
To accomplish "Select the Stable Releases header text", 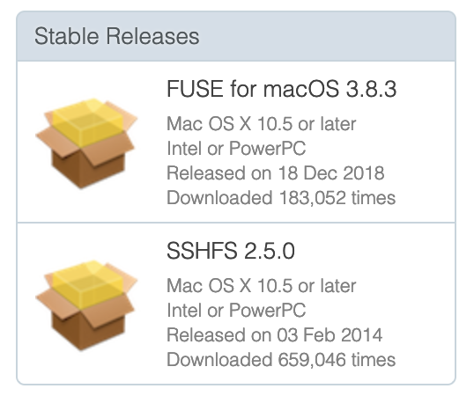I will [x=116, y=36].
